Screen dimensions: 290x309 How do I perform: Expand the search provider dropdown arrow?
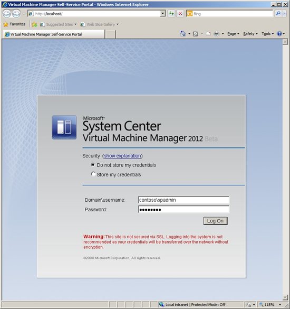(284, 13)
